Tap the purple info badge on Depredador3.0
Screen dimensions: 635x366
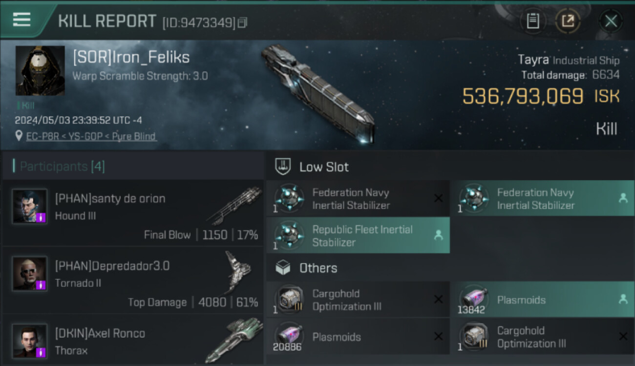point(41,285)
